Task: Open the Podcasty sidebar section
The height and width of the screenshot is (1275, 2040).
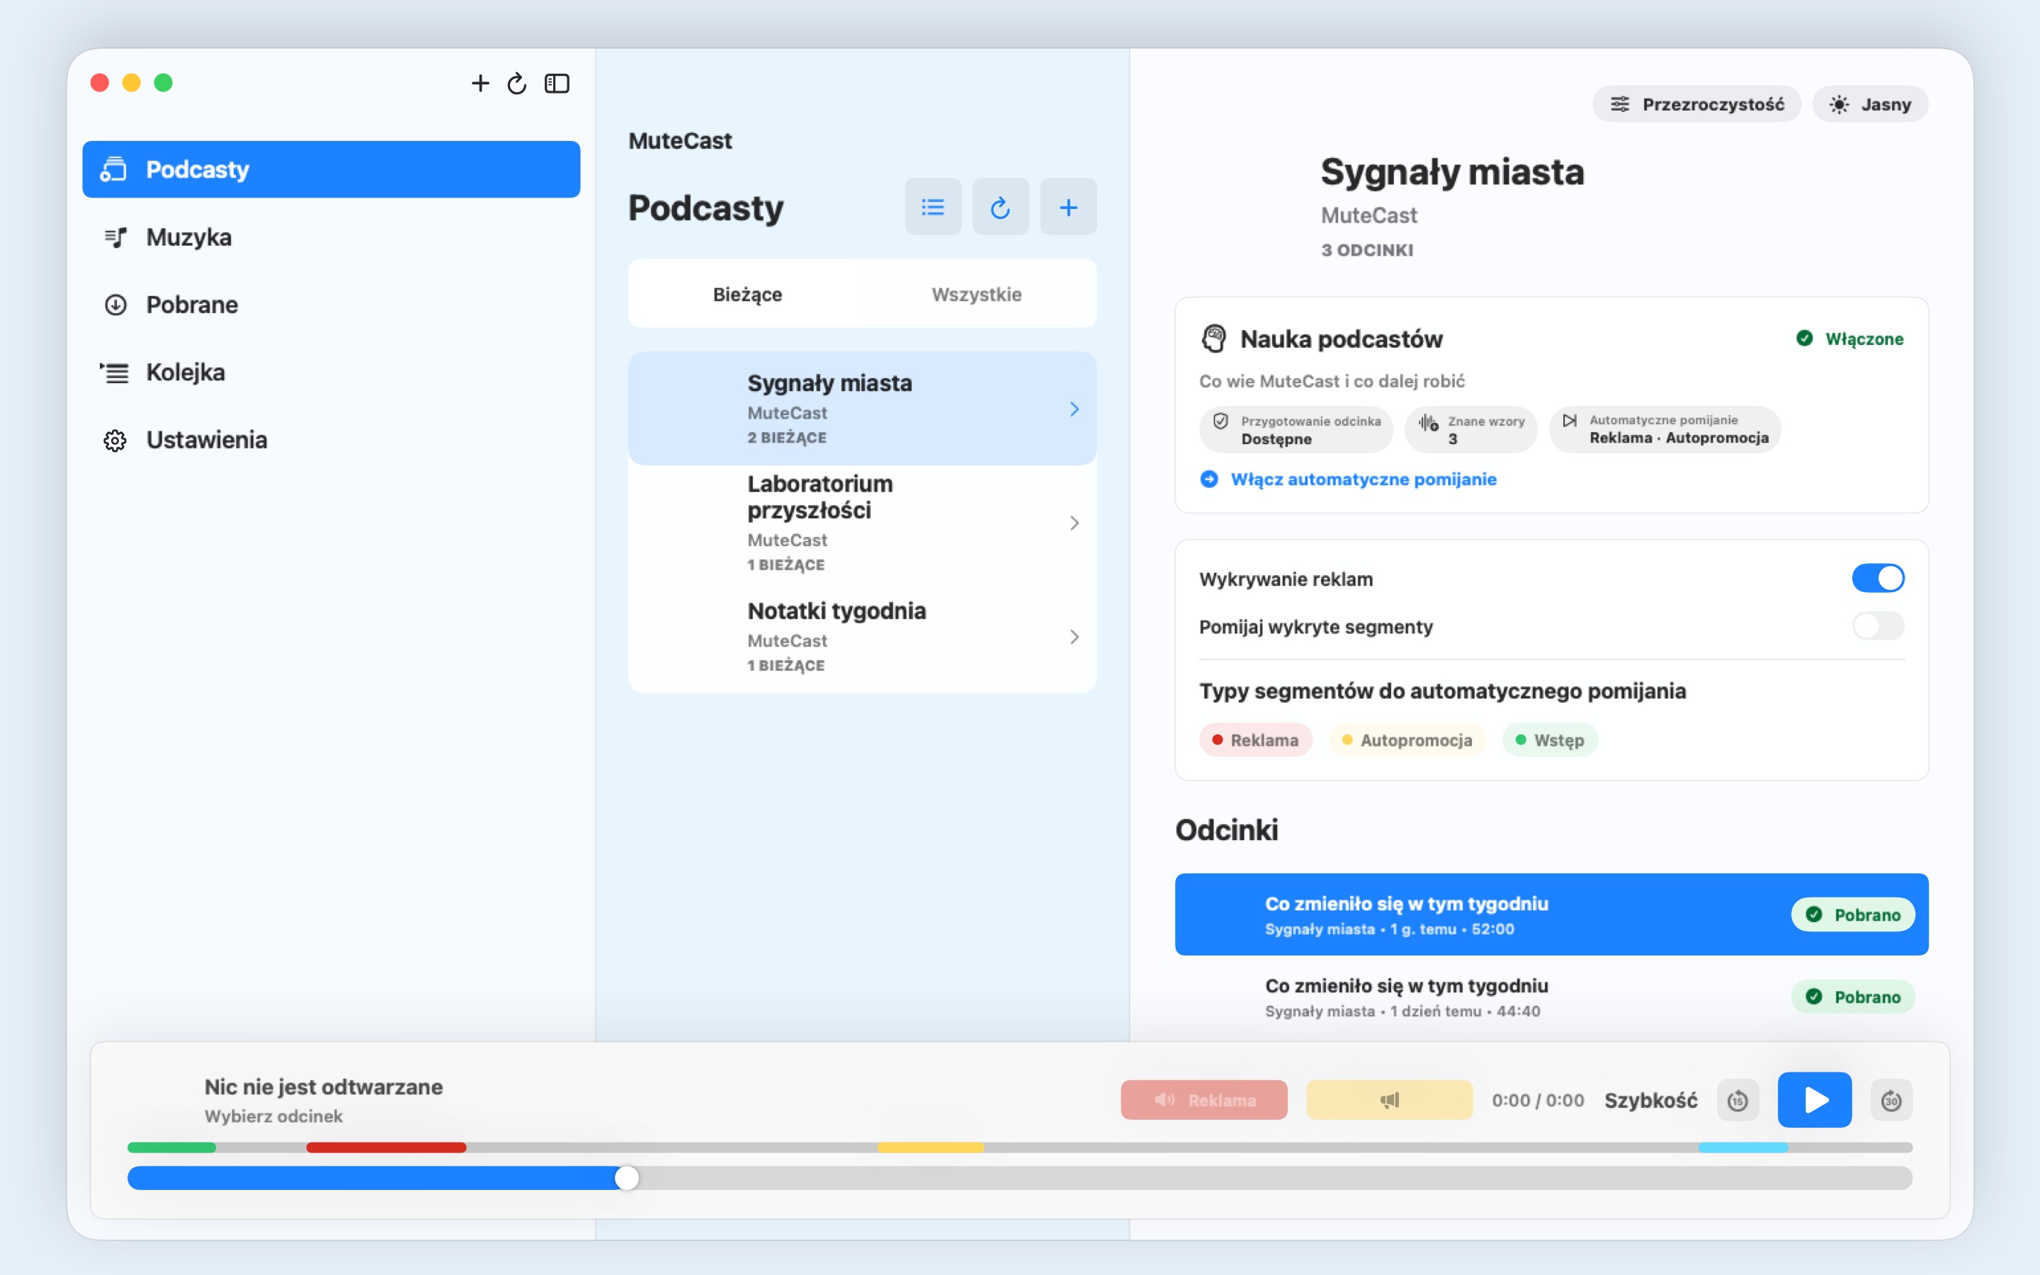Action: point(331,169)
